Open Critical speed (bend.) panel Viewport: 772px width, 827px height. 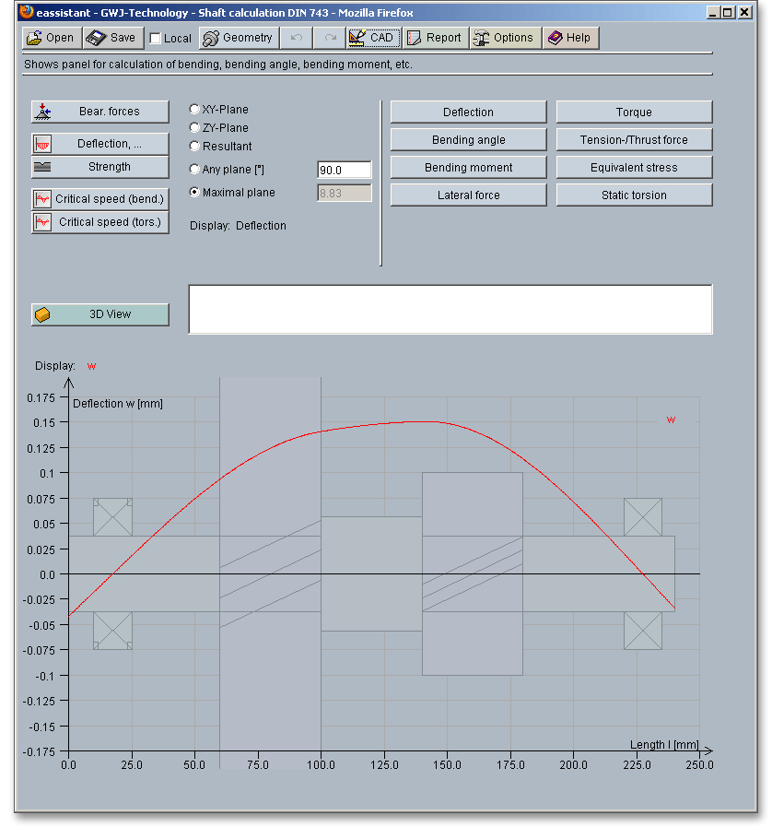[x=99, y=199]
